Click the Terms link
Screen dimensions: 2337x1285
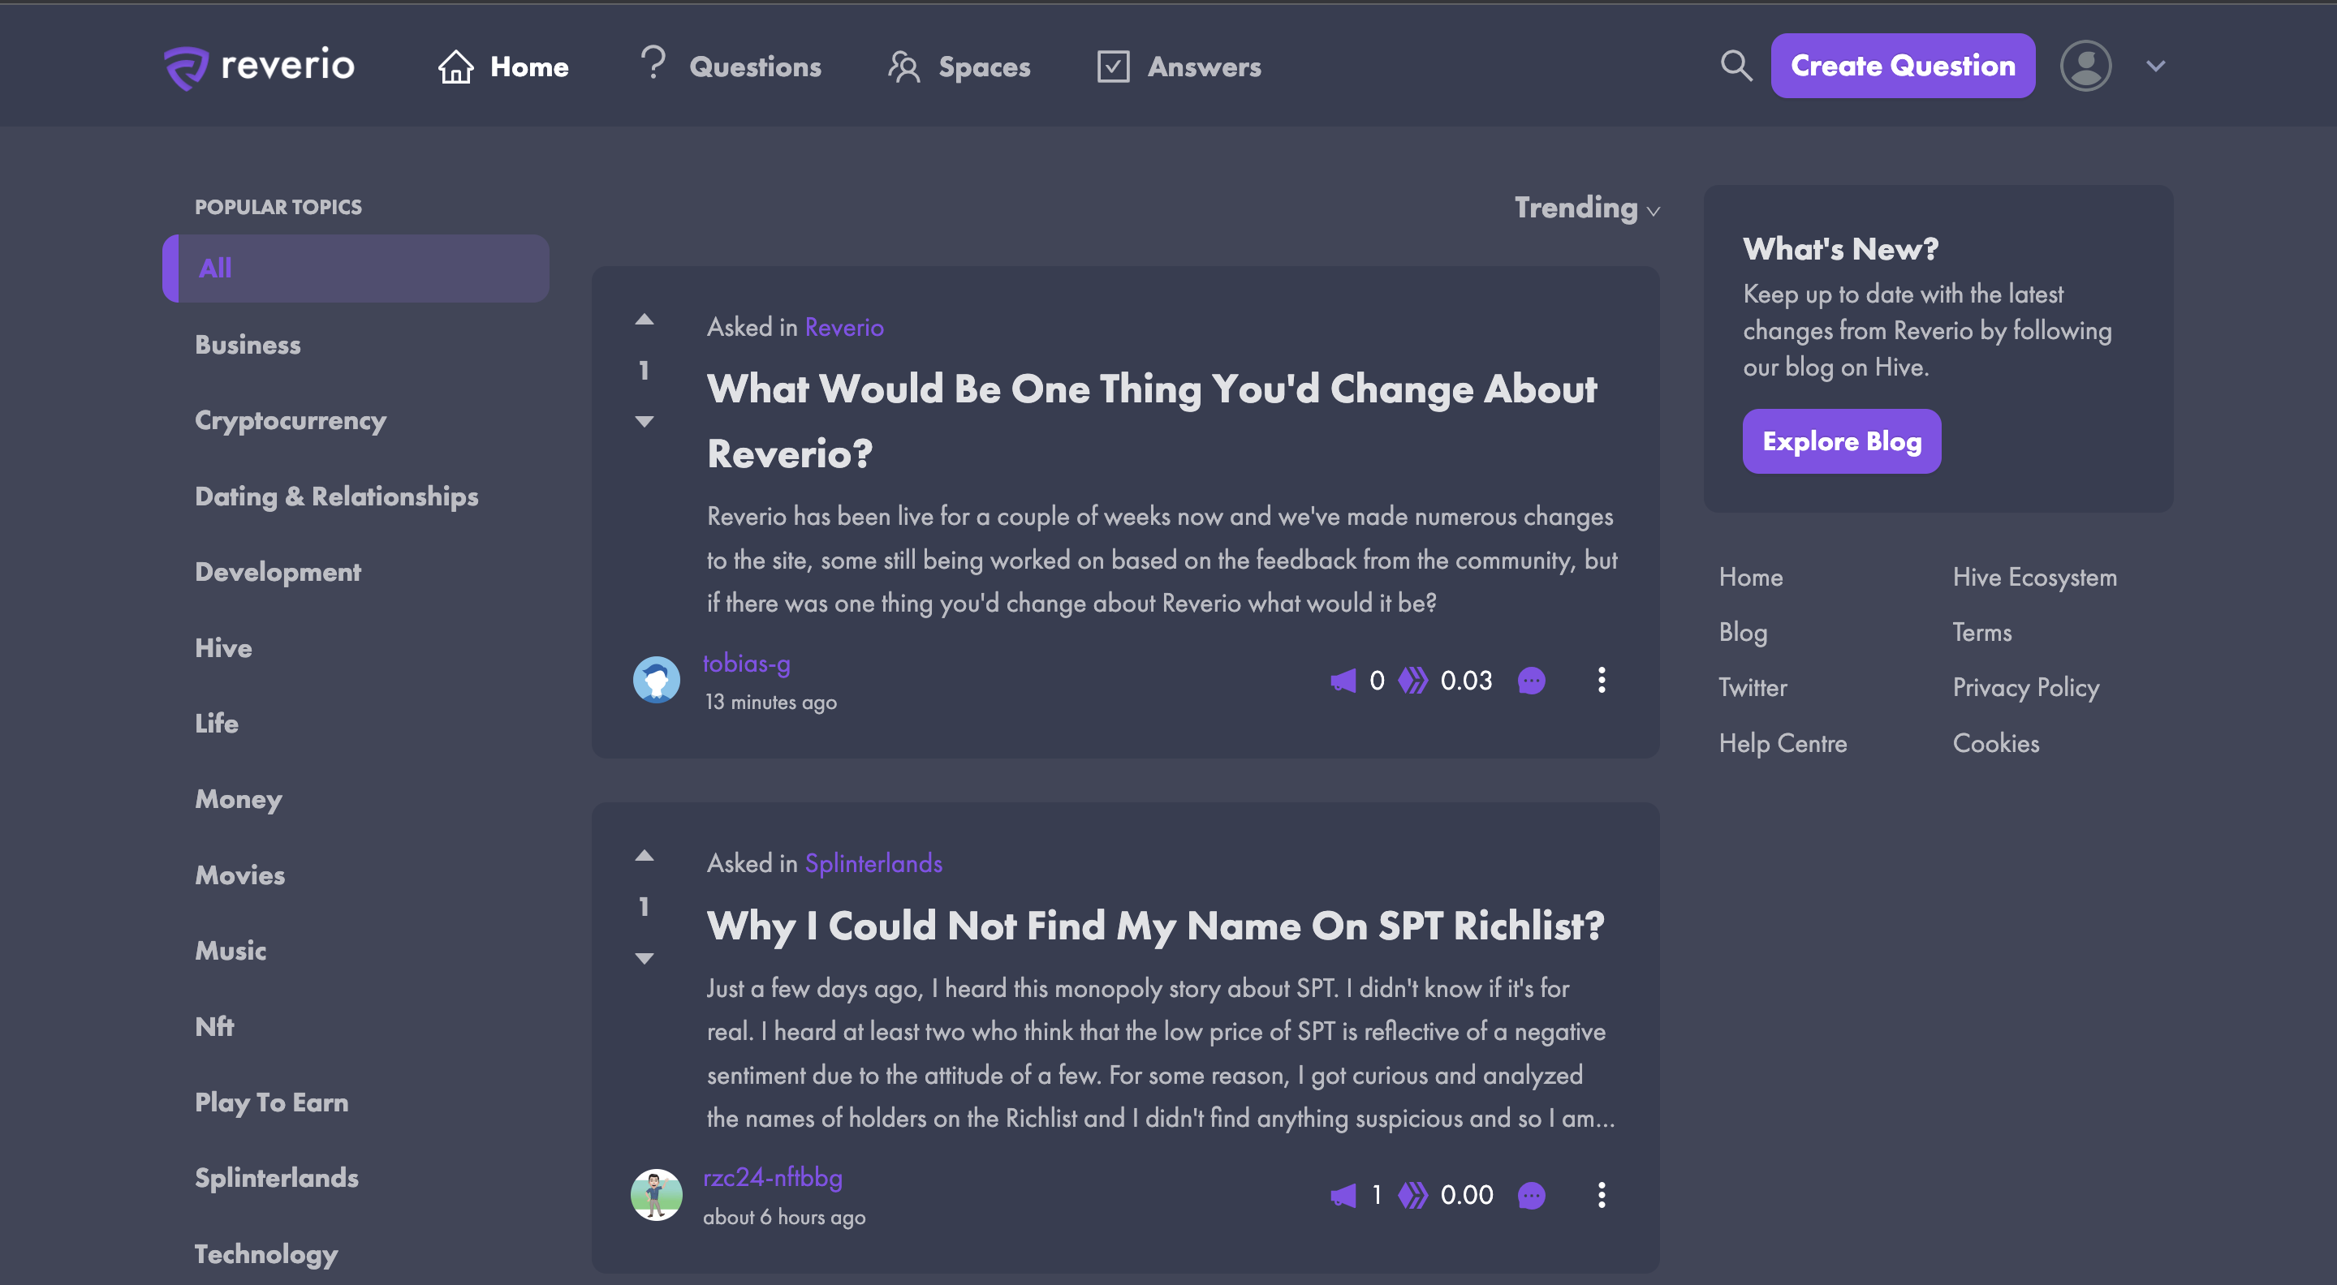click(x=1982, y=632)
